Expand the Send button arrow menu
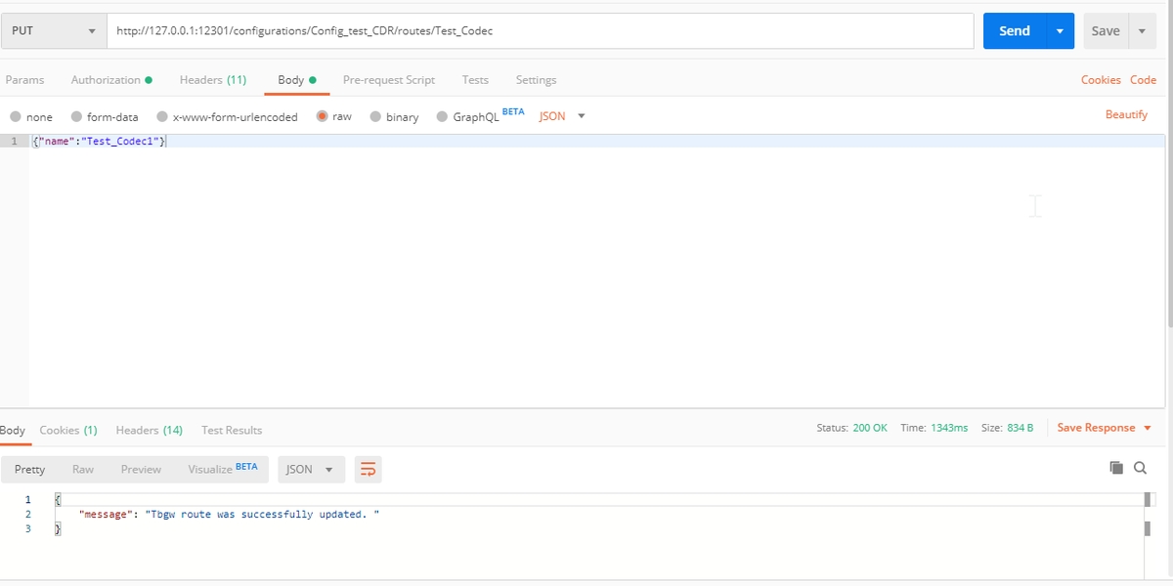1173x586 pixels. tap(1060, 31)
